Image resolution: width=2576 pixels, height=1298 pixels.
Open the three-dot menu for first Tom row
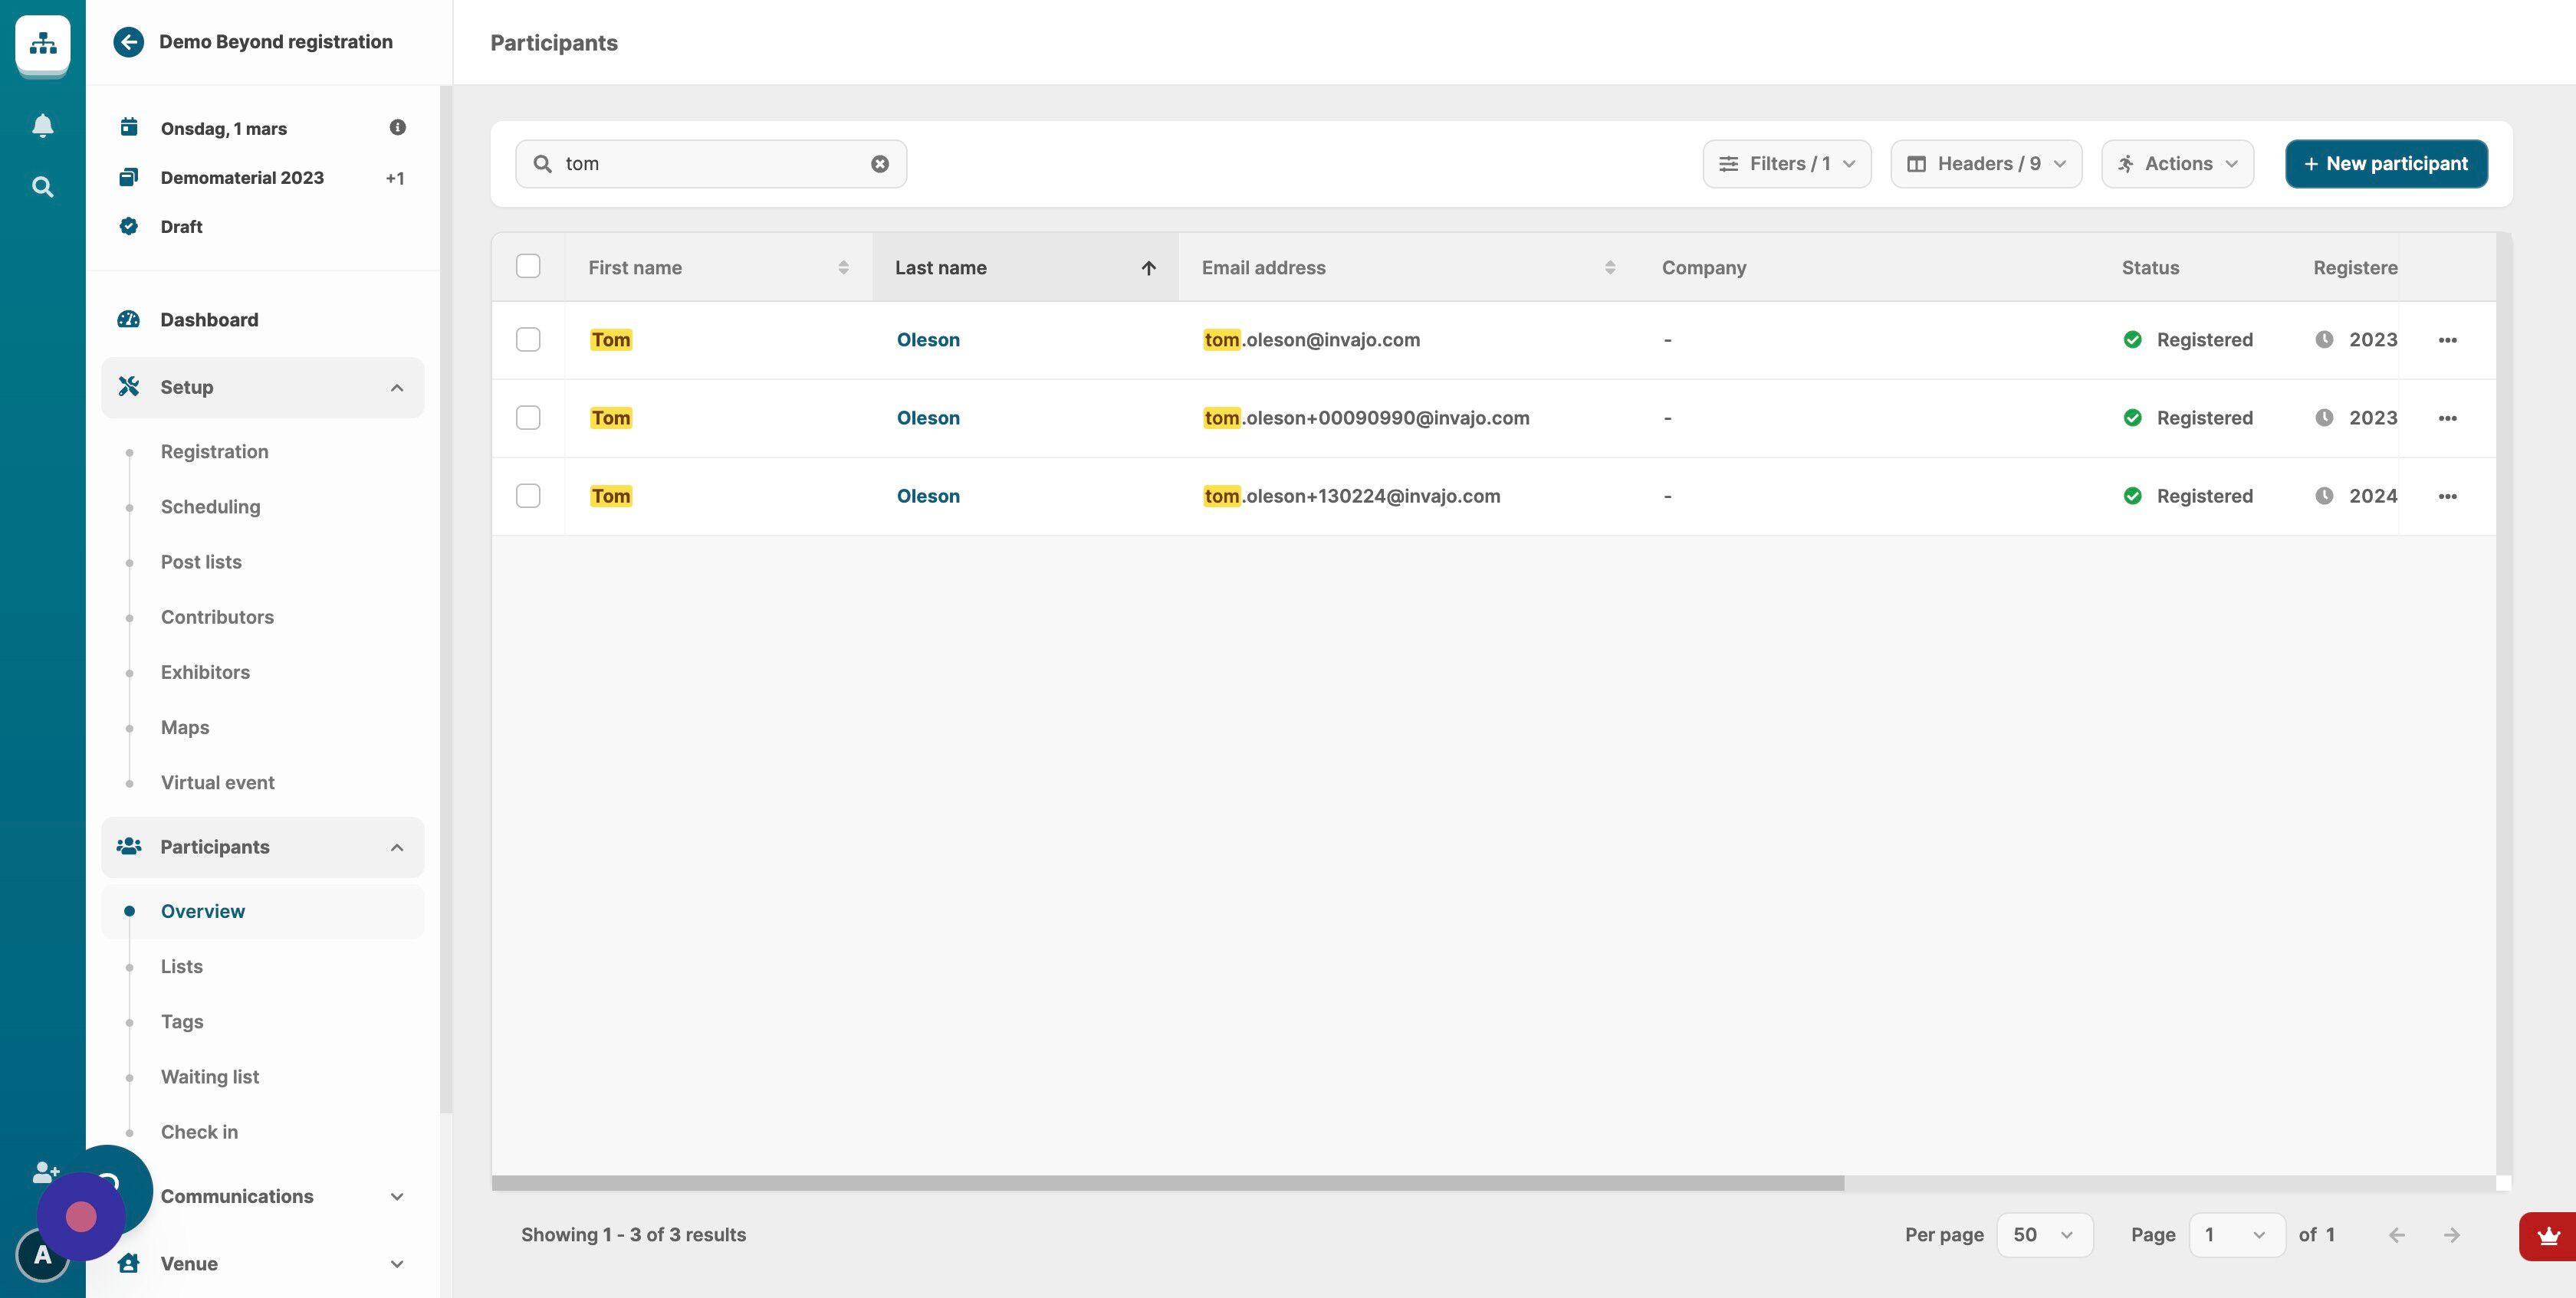click(2447, 339)
